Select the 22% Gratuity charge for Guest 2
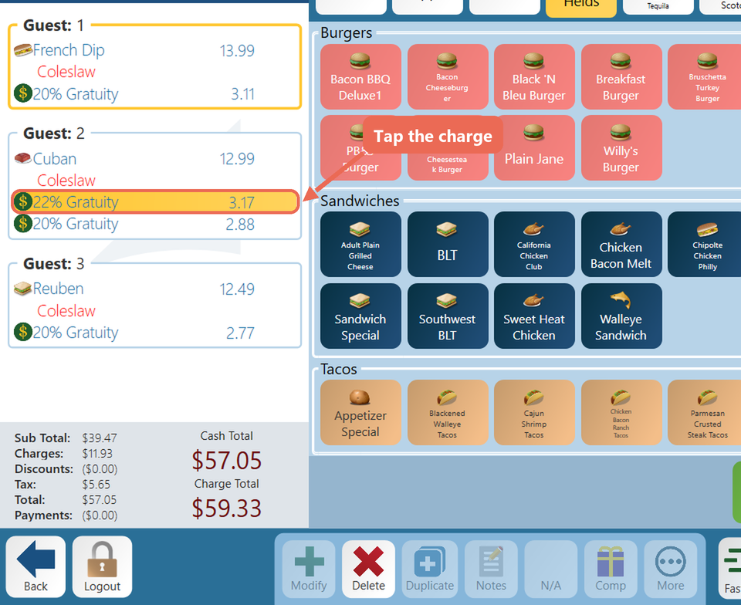 155,202
